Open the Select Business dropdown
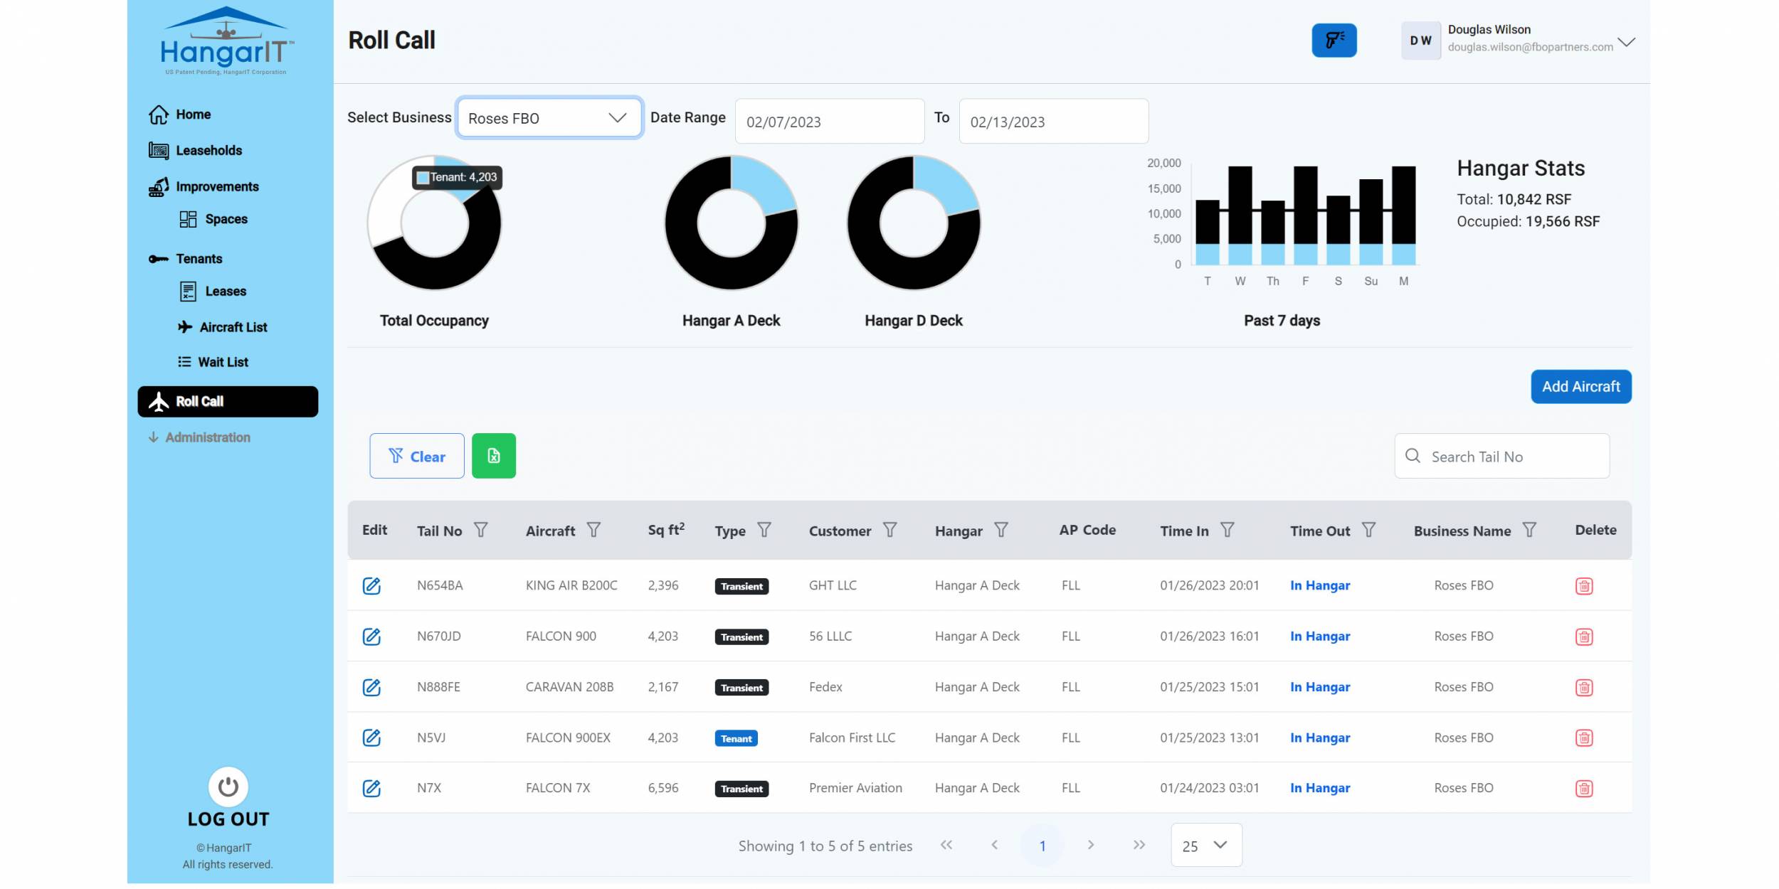This screenshot has height=889, width=1779. click(x=549, y=118)
